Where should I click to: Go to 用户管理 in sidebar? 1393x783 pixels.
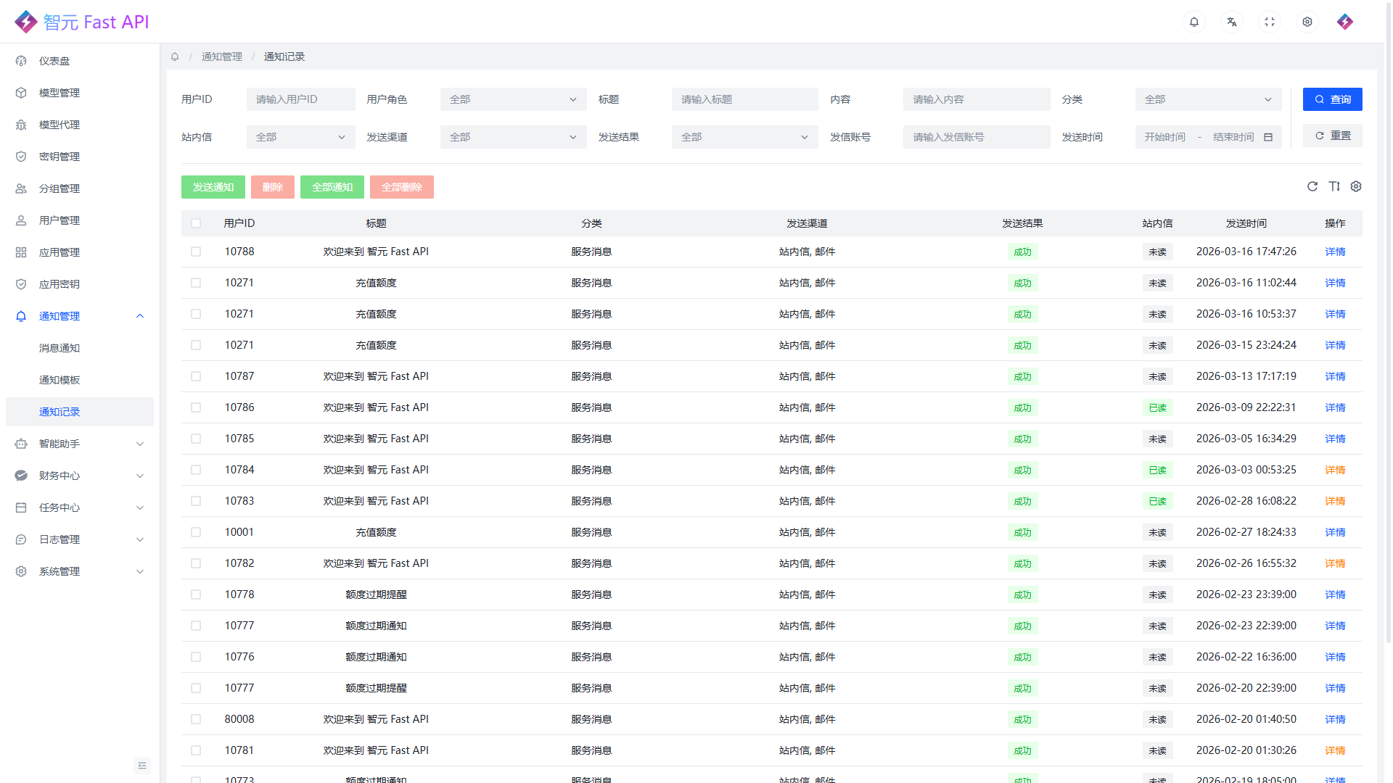(59, 220)
